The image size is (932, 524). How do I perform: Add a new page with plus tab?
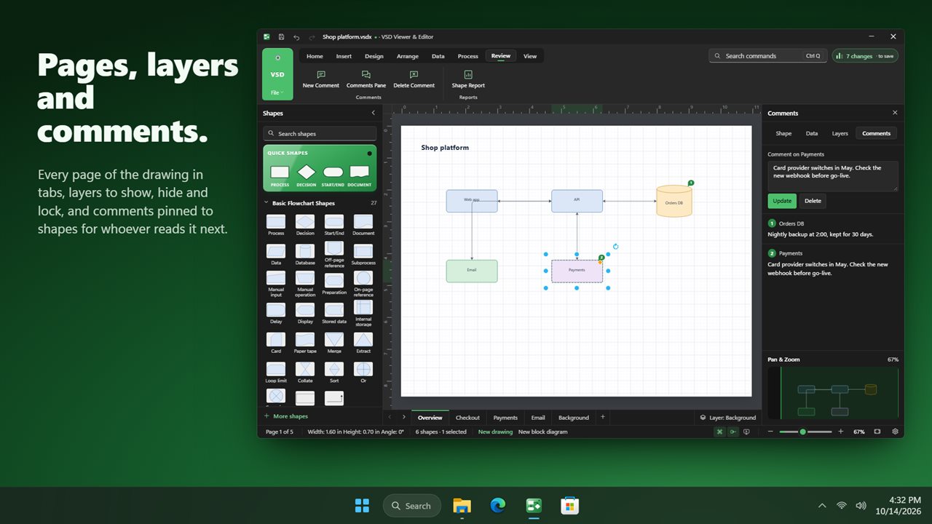point(602,417)
